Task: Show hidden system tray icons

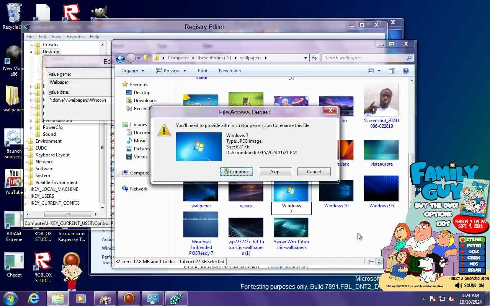Action: 423,299
